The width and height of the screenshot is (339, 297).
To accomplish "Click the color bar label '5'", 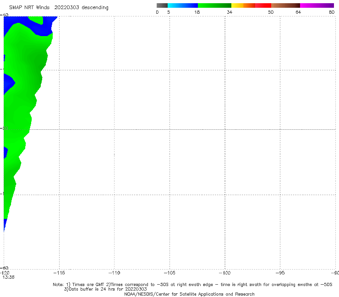I will (169, 12).
